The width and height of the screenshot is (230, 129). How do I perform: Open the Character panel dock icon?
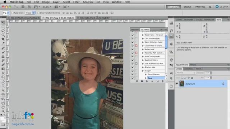pos(171,73)
